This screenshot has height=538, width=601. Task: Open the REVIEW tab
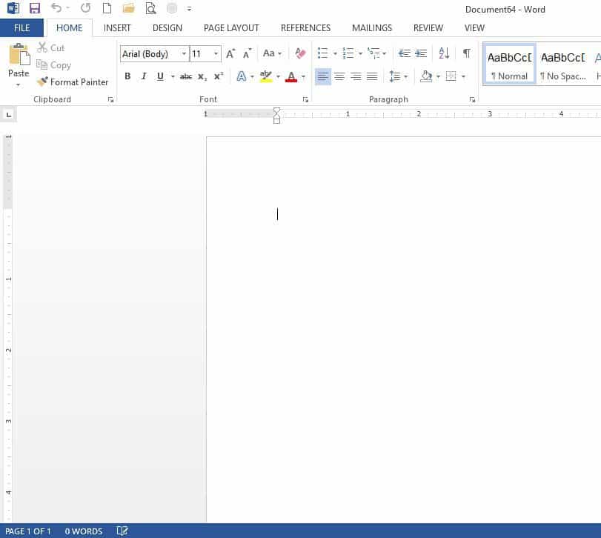[x=428, y=28]
